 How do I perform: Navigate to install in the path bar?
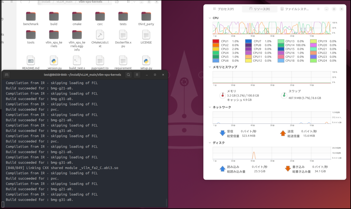pos(46,2)
